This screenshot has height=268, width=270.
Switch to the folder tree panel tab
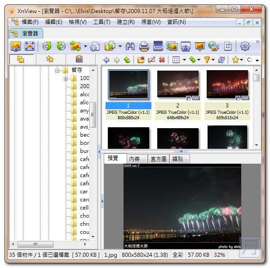pyautogui.click(x=20, y=59)
